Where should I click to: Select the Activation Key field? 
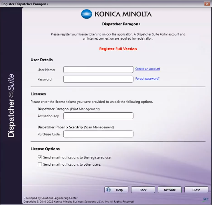pos(98,116)
